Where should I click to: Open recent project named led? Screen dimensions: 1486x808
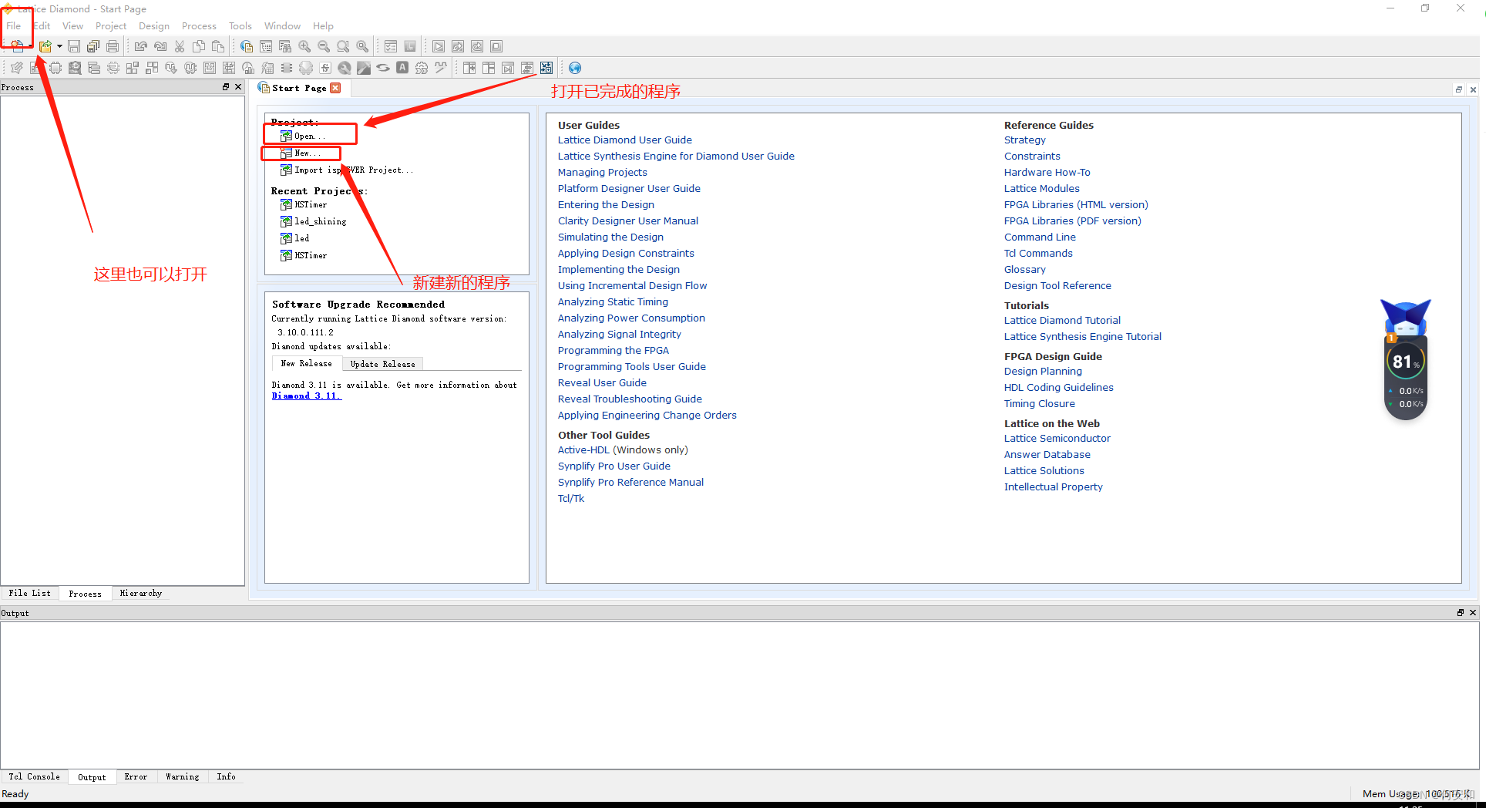pos(295,238)
